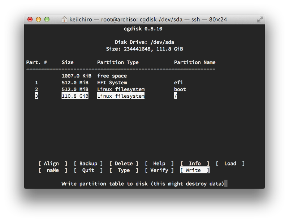The width and height of the screenshot is (289, 222).
Task: Click the Partition Type column header
Action: point(118,63)
